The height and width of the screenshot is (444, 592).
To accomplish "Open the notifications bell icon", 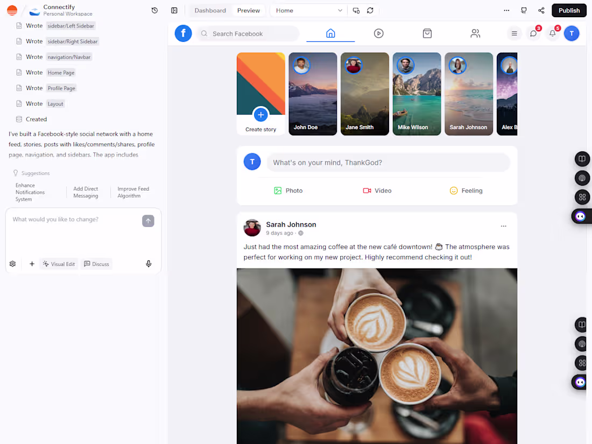I will [552, 33].
